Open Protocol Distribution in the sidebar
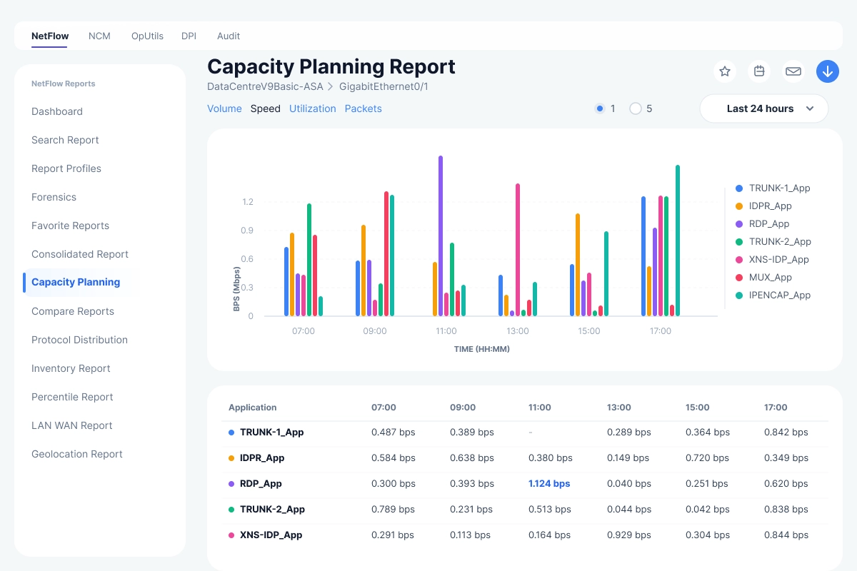This screenshot has width=857, height=571. pyautogui.click(x=79, y=340)
